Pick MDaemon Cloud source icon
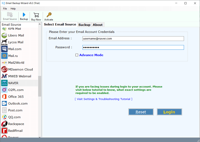The width and height of the screenshot is (200, 142). coord(4,69)
